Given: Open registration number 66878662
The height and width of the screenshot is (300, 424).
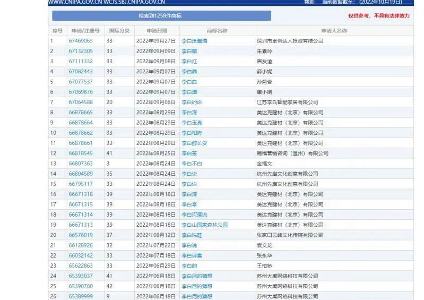Looking at the screenshot, I should [81, 133].
